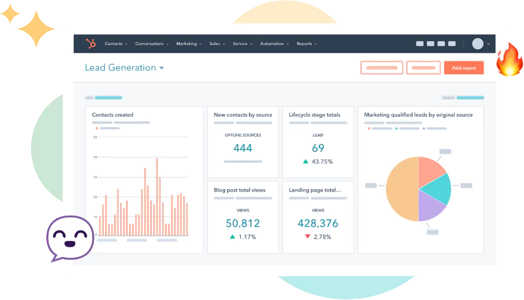Click the 1.17% increase indicator
The image size is (524, 300).
[243, 237]
